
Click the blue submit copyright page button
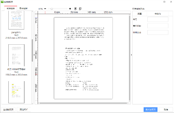coord(150,109)
